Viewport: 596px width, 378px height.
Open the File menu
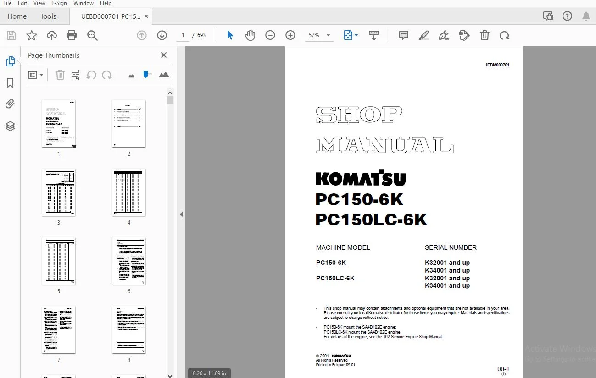coord(7,3)
